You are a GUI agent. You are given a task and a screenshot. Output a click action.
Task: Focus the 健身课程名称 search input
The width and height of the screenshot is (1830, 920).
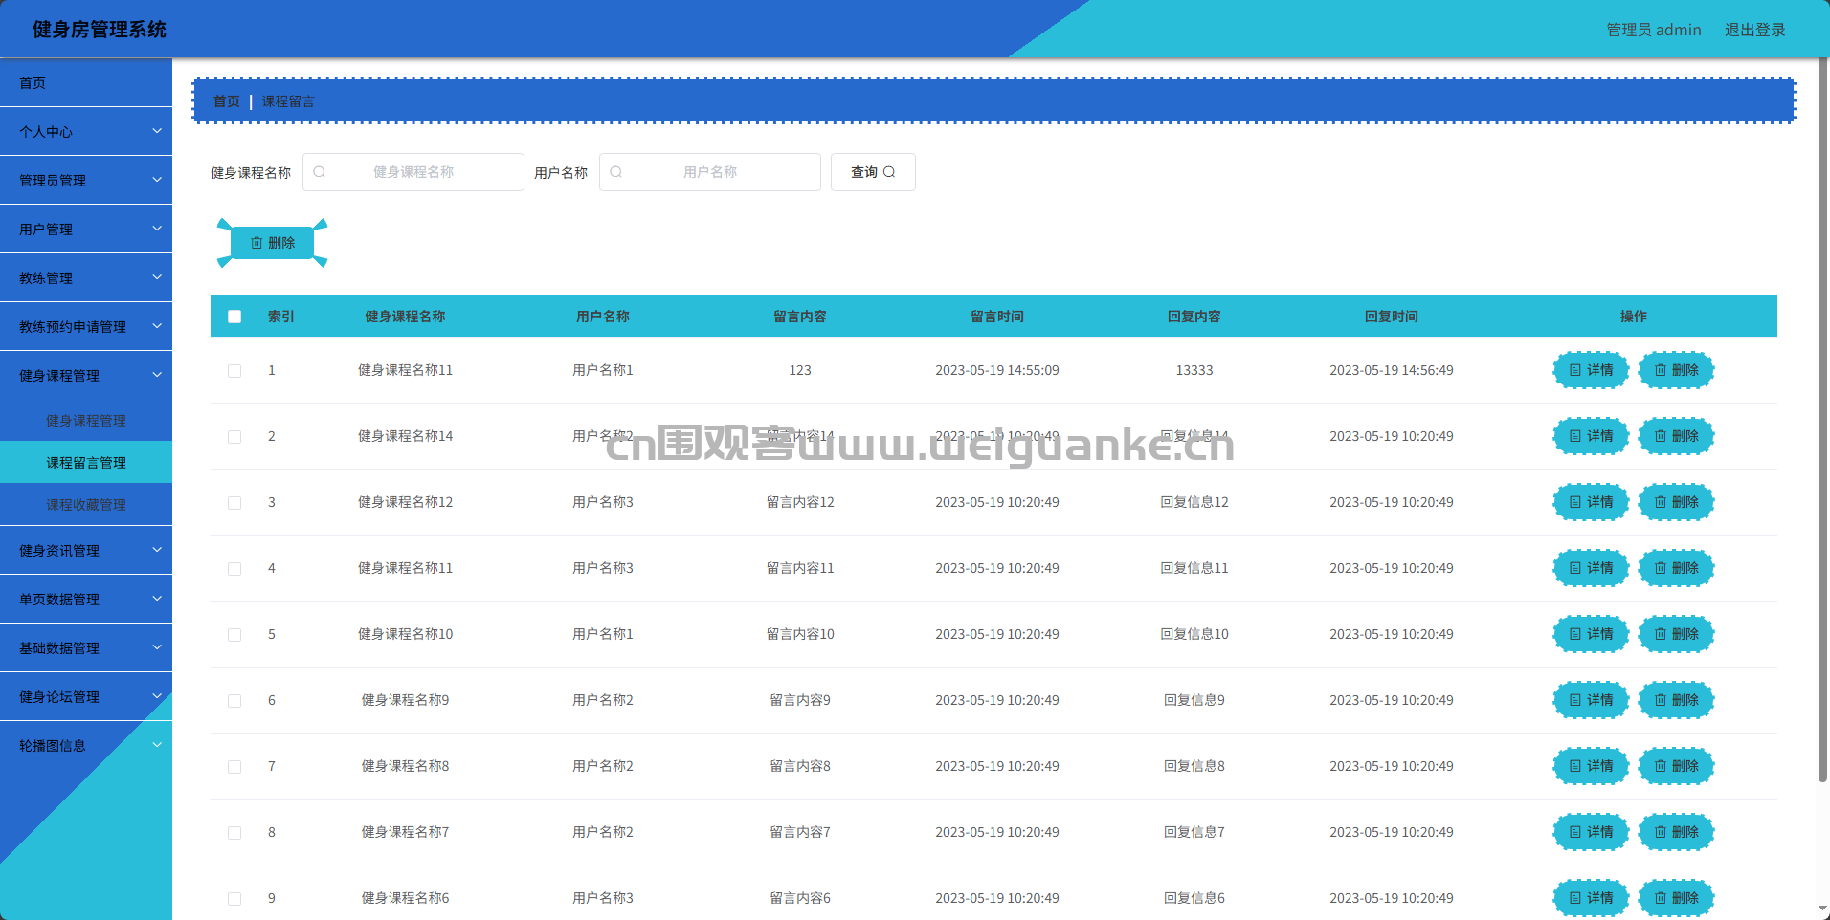click(413, 172)
